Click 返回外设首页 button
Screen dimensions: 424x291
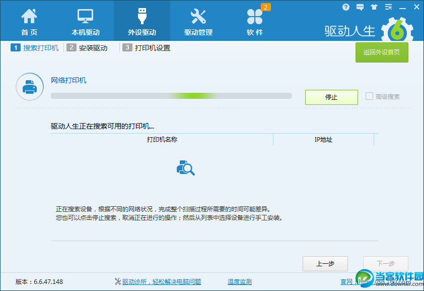(382, 52)
